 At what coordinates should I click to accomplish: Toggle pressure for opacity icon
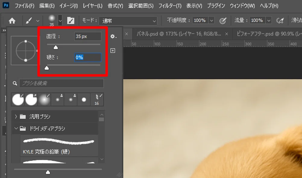pos(223,21)
